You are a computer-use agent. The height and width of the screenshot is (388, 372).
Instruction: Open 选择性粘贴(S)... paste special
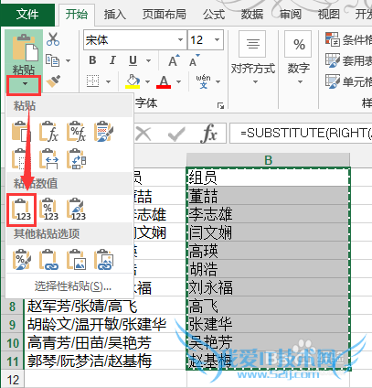point(73,286)
